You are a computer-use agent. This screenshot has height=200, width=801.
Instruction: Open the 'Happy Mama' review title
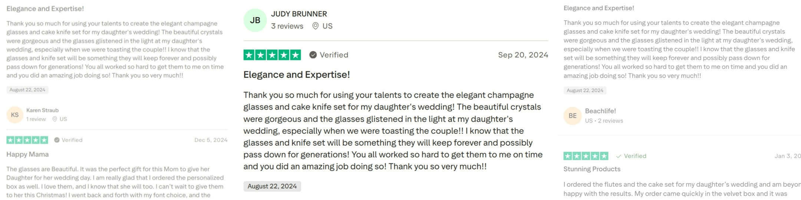pos(27,154)
